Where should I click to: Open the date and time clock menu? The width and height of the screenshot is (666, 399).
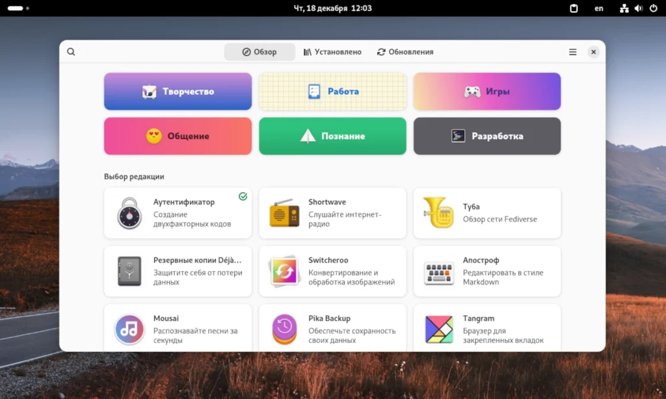pos(332,8)
